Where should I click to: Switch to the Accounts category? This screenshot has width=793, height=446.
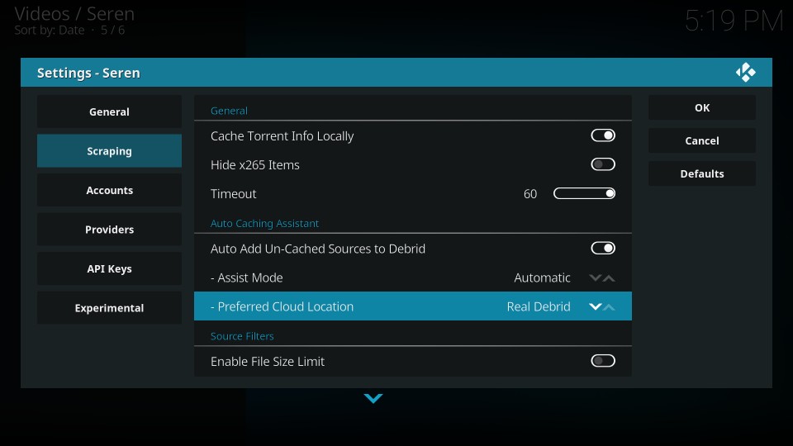click(109, 190)
